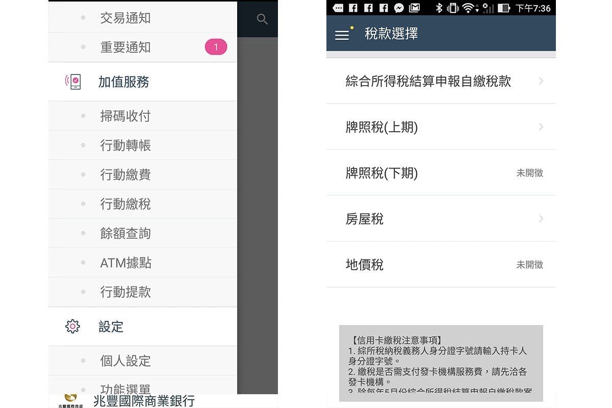Tap the vibrate mode status icon

point(452,8)
